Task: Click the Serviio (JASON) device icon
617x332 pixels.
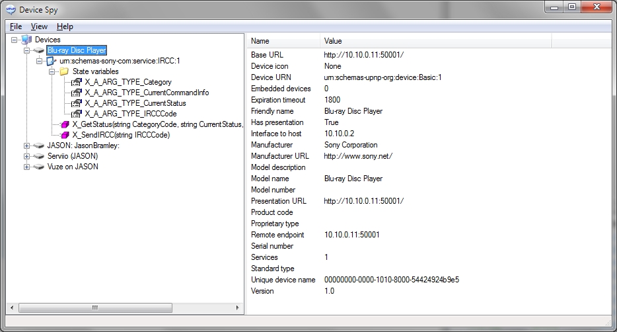Action: [x=39, y=156]
